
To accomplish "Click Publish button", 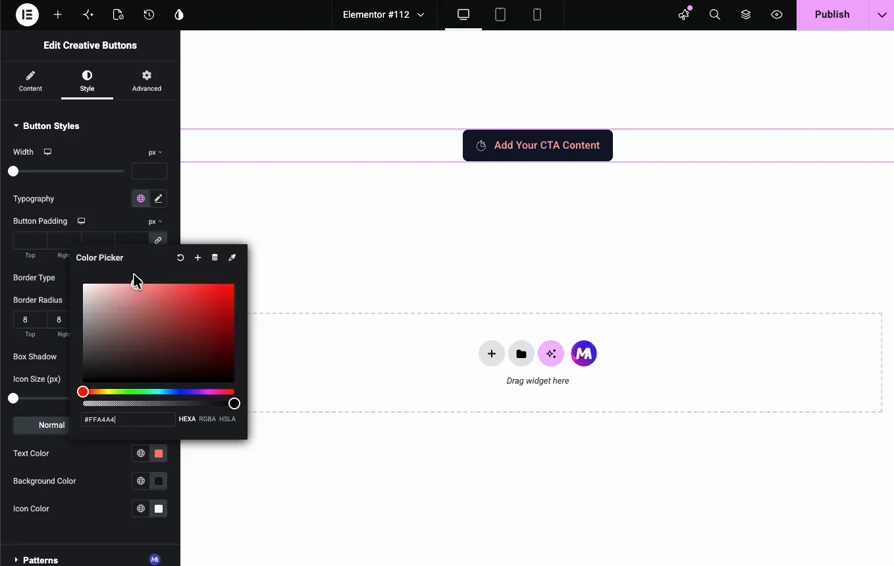I will 832,14.
